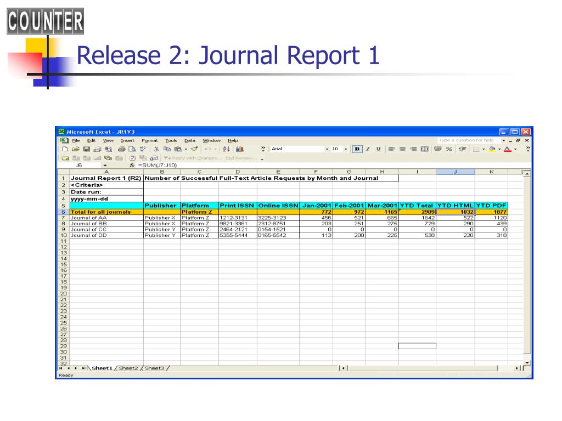Click the New blank workbook icon

(65, 149)
